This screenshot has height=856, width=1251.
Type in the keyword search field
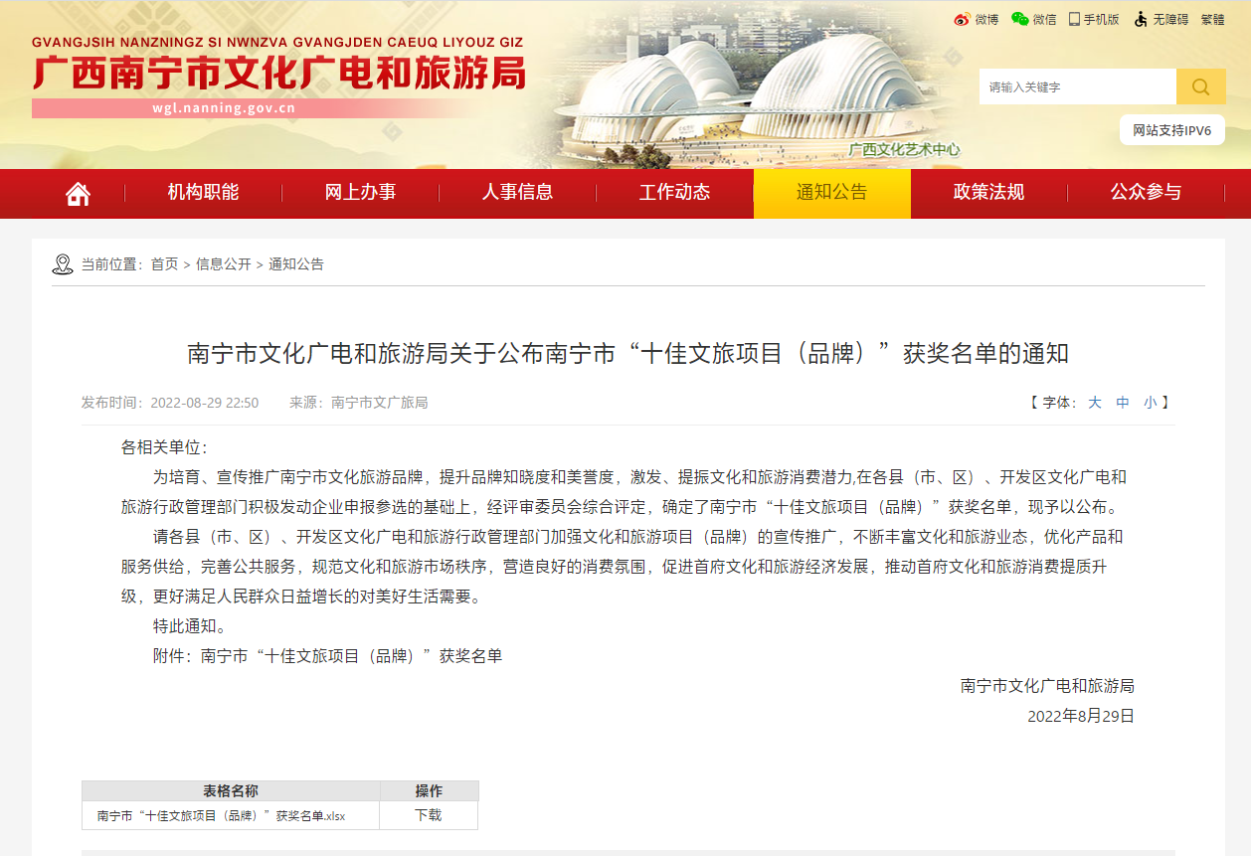click(x=1077, y=87)
